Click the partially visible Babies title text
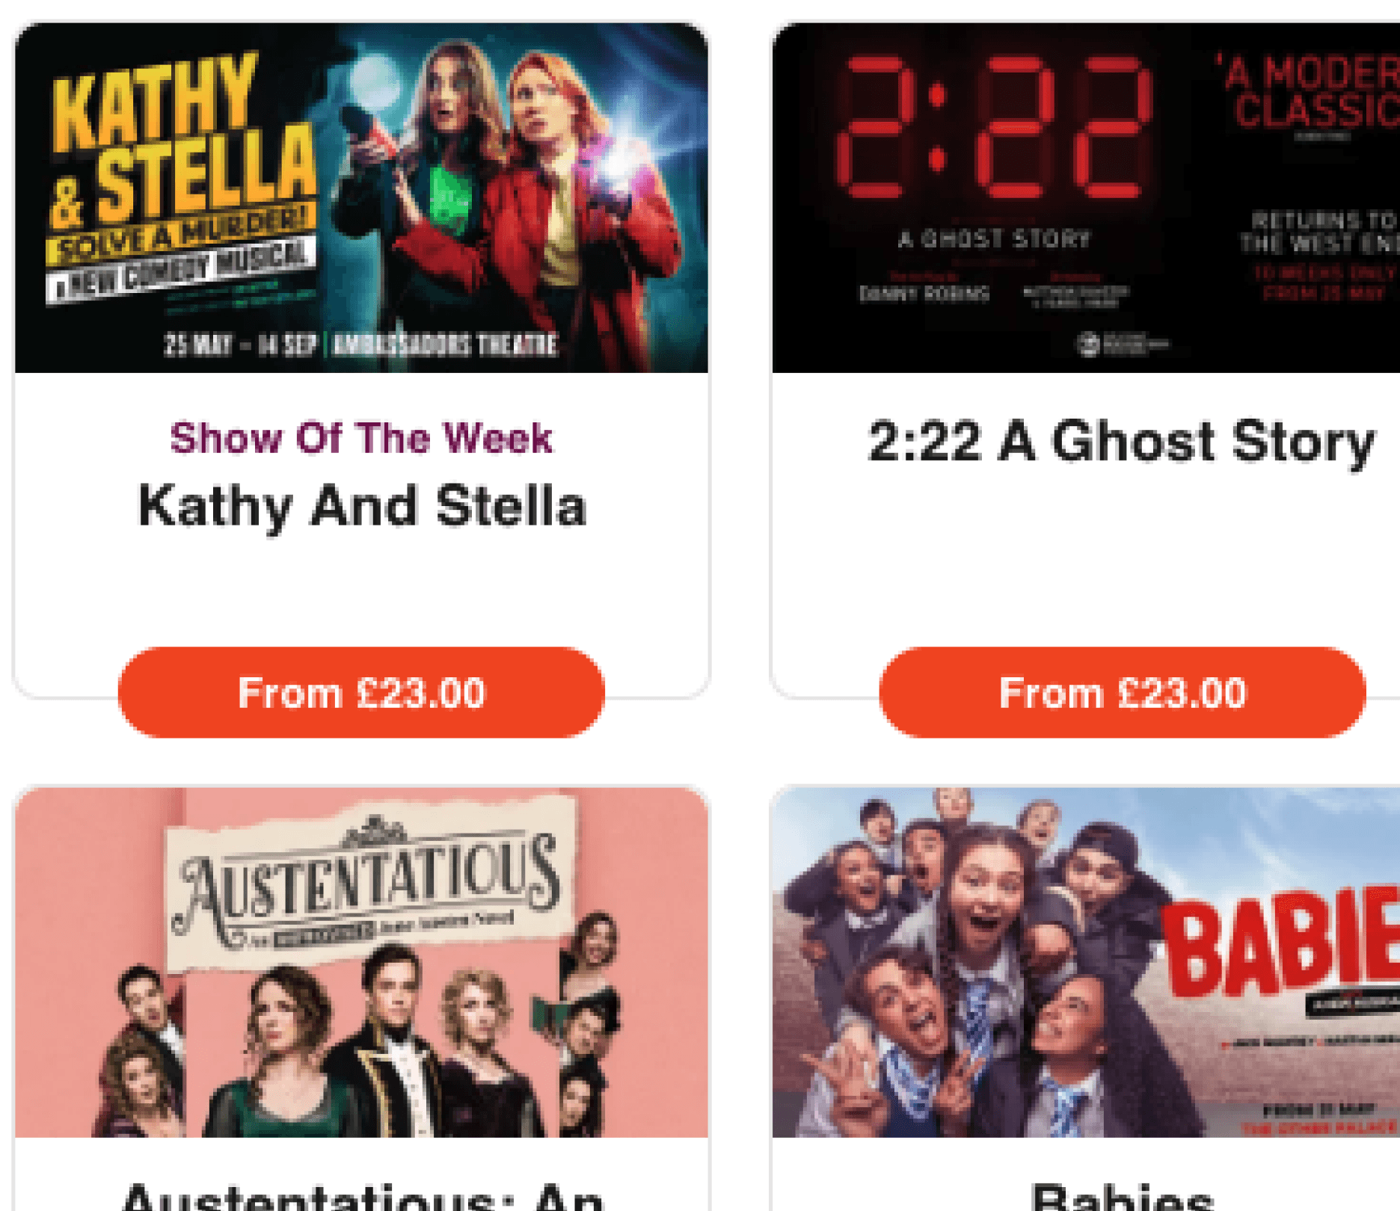 pyautogui.click(x=1122, y=1196)
